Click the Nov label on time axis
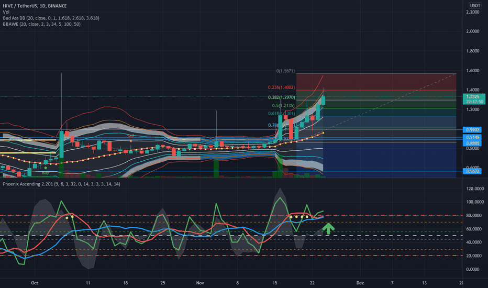 click(x=200, y=283)
